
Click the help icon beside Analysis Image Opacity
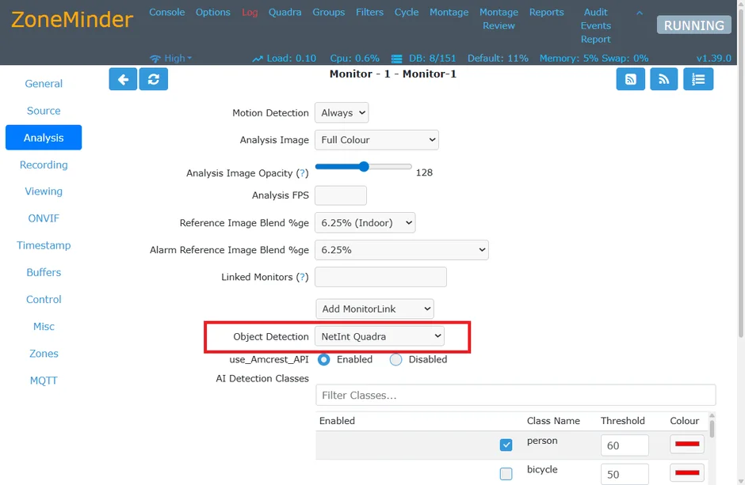(302, 172)
